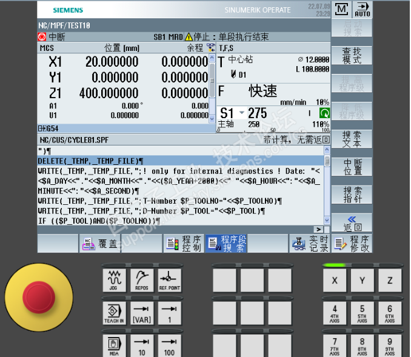Click the 程序控制 (Program control) softkey
This screenshot has width=411, height=357.
tap(184, 244)
